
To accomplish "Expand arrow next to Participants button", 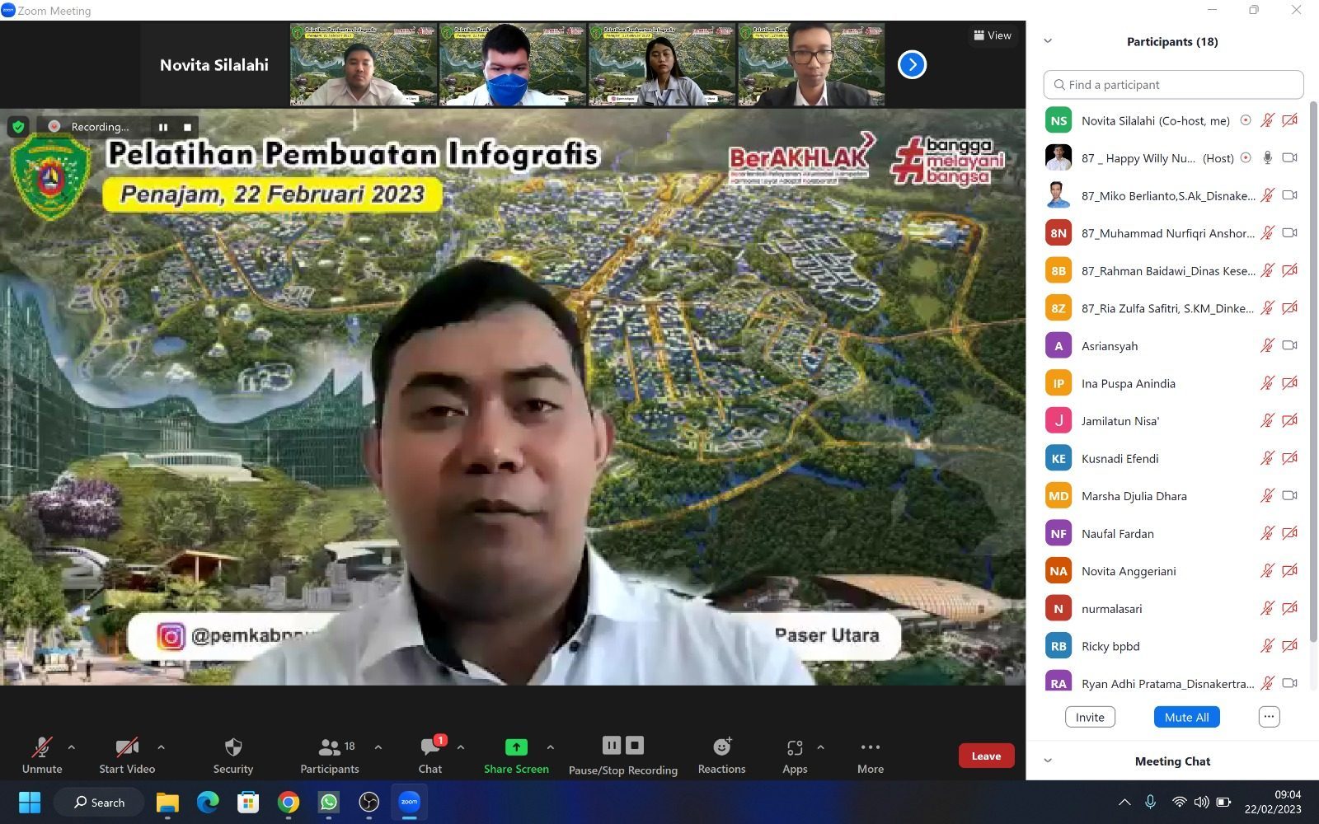I will tap(378, 747).
